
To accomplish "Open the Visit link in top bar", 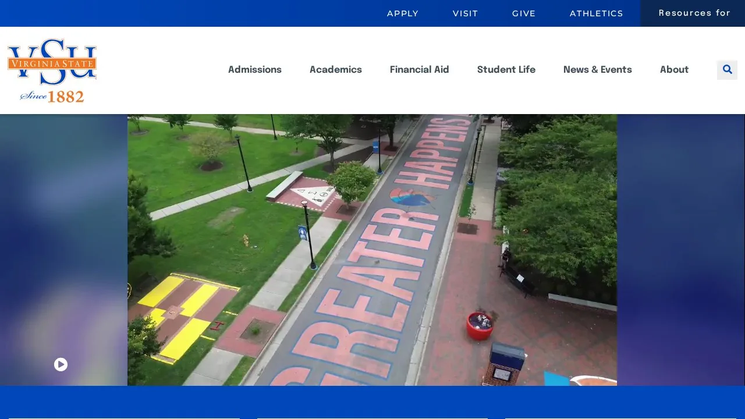I will (466, 13).
